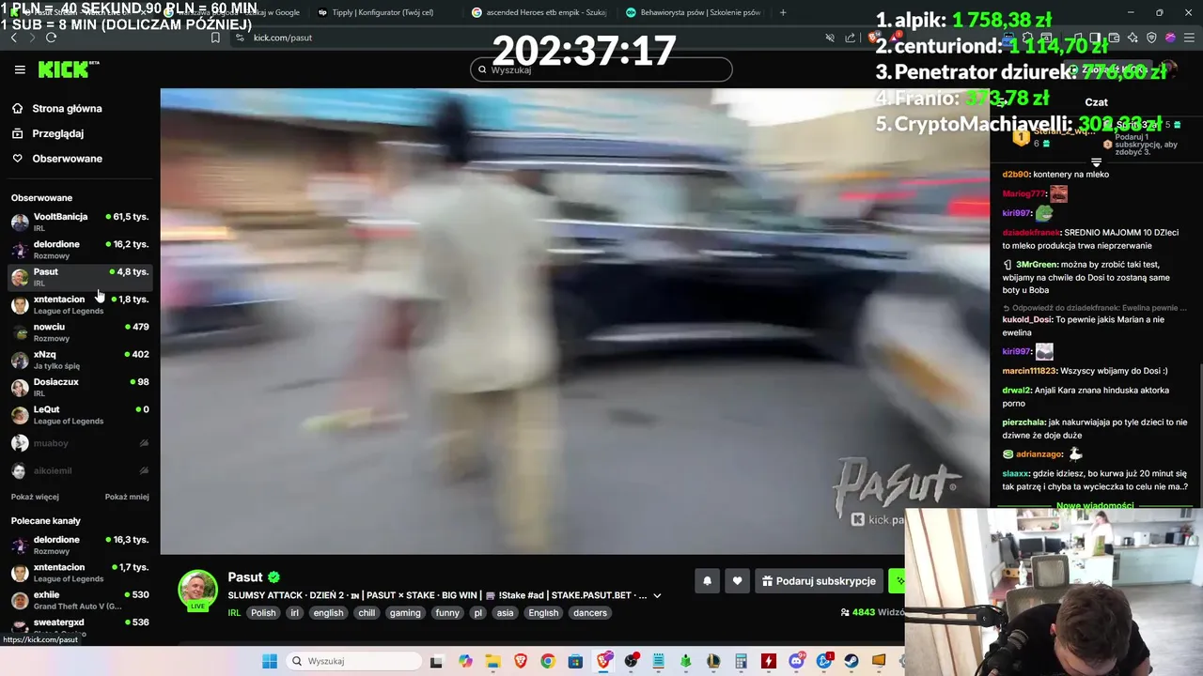Open Discord from taskbar

point(797,661)
